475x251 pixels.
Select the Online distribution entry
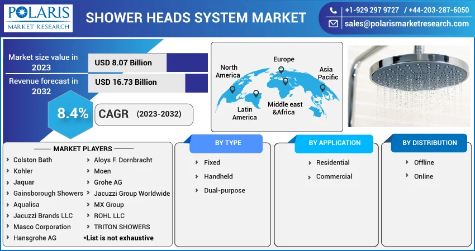[424, 177]
